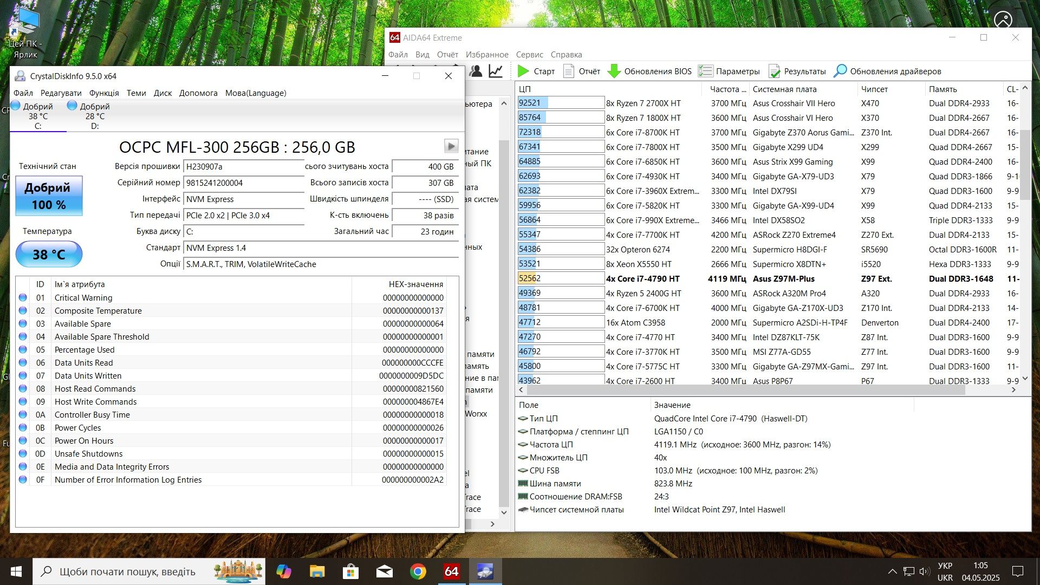The width and height of the screenshot is (1040, 585).
Task: Click Параметры label in AIDA64 toolbar
Action: [738, 71]
